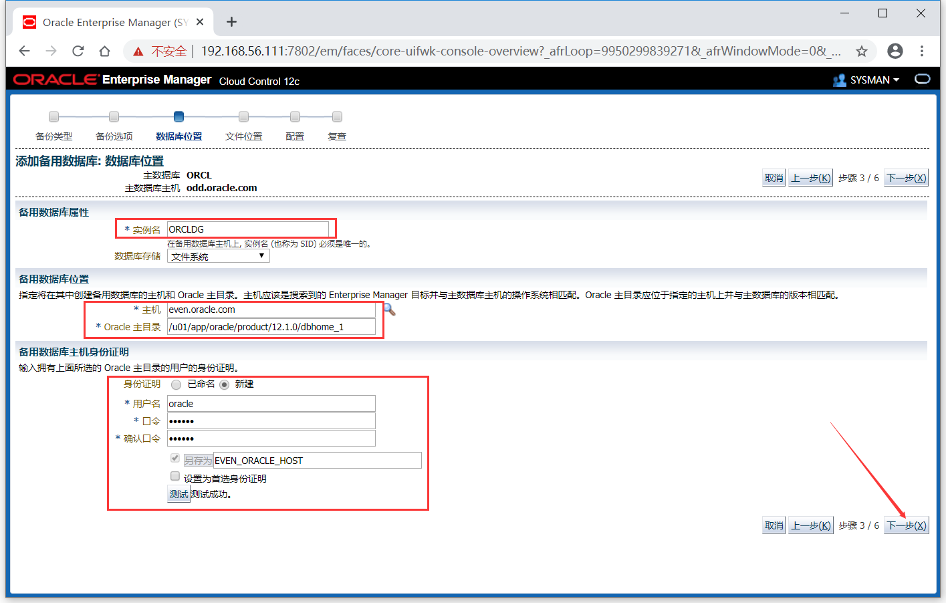Click the host search magnifier icon
The height and width of the screenshot is (603, 946).
(390, 310)
